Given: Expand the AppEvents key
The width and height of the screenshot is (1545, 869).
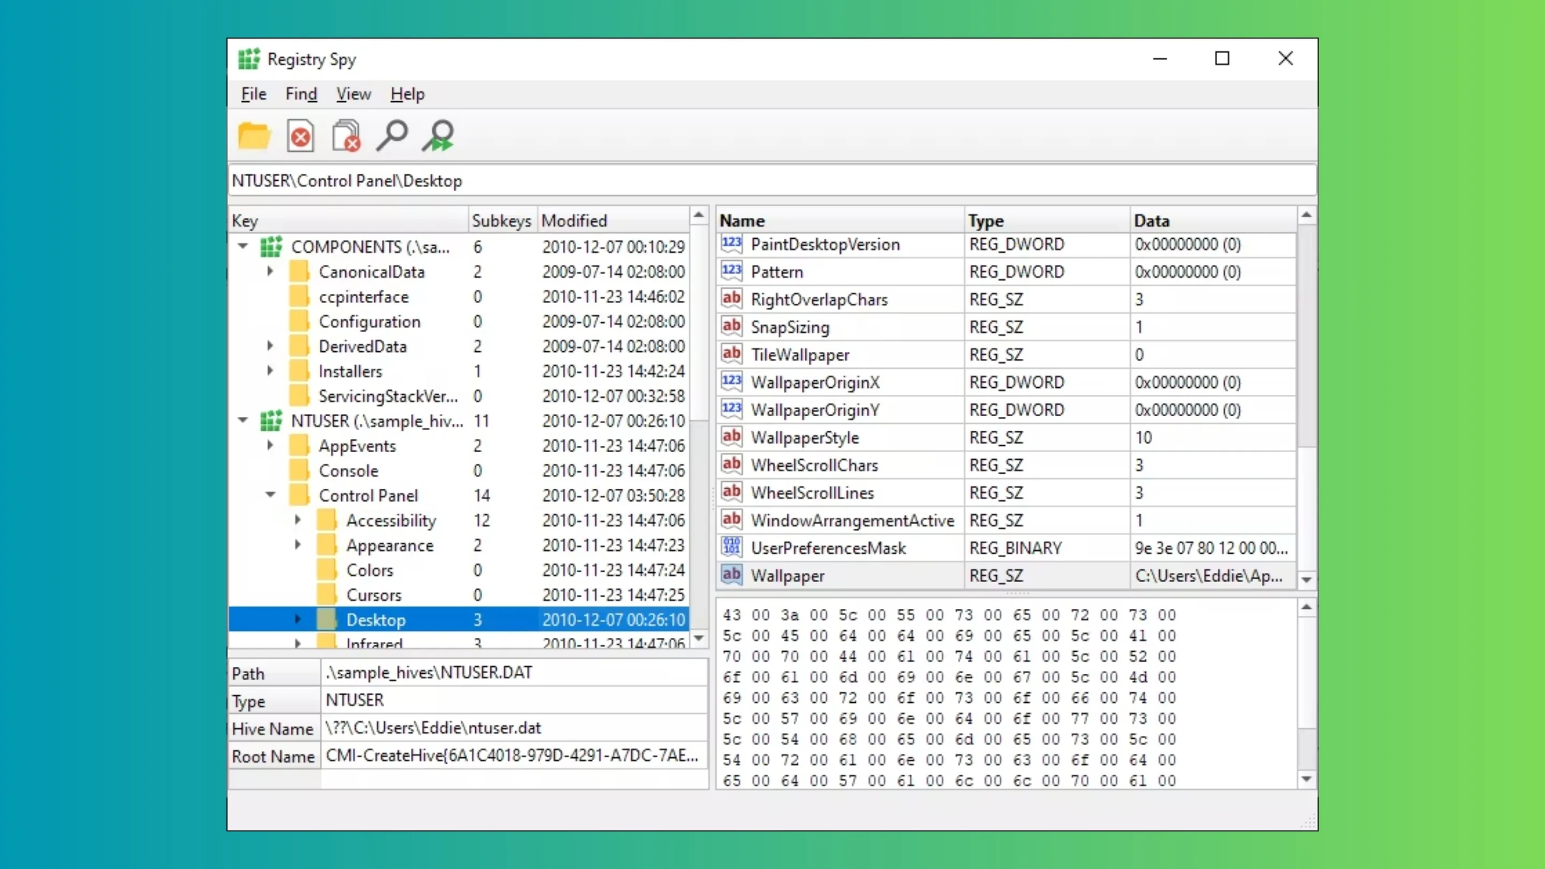Looking at the screenshot, I should pos(270,446).
